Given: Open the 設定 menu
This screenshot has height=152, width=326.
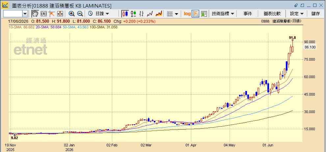Looking at the screenshot, I should pos(297,14).
